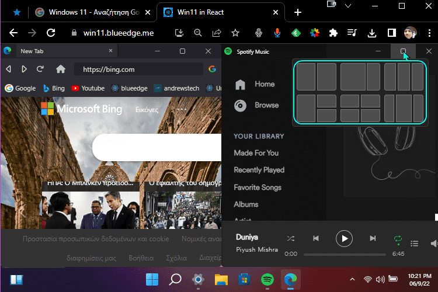This screenshot has height=292, width=438.
Task: Close the Win11 in React tab
Action: click(276, 12)
